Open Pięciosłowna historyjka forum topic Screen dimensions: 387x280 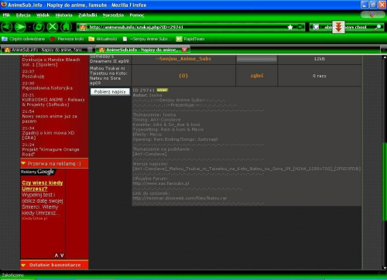click(x=47, y=88)
